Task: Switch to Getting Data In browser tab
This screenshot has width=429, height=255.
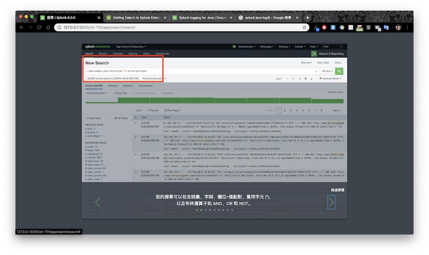Action: pos(137,18)
